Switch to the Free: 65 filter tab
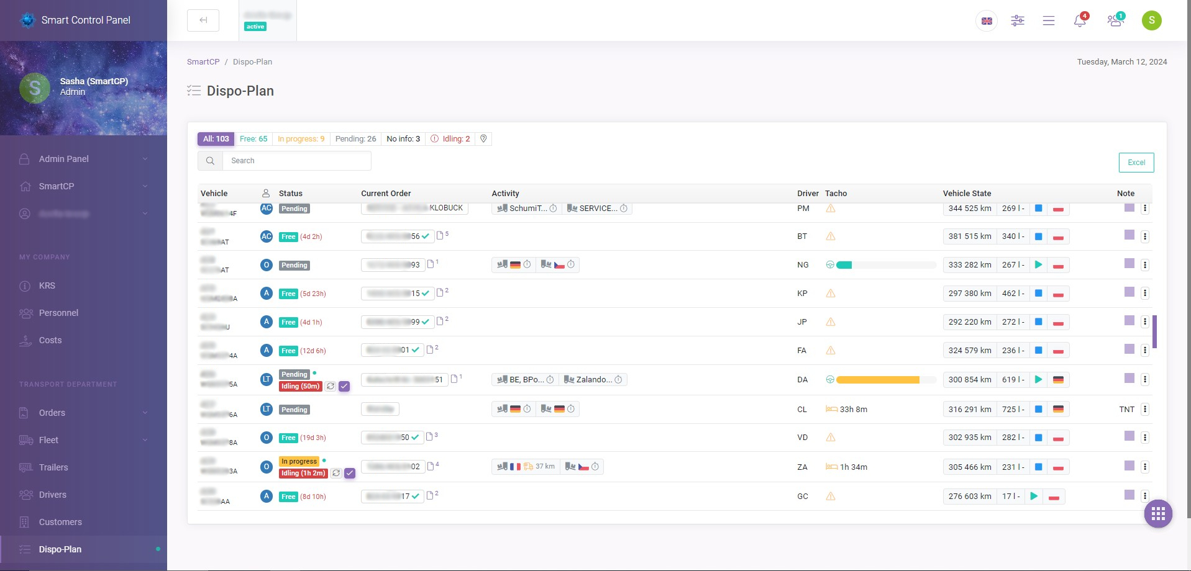Image resolution: width=1191 pixels, height=571 pixels. (x=253, y=138)
